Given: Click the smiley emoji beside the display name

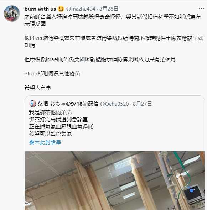Looking at the screenshot, I should tap(61, 9).
